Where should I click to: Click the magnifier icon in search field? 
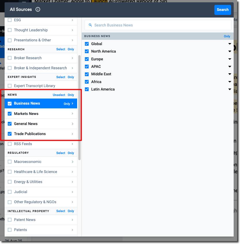click(90, 25)
